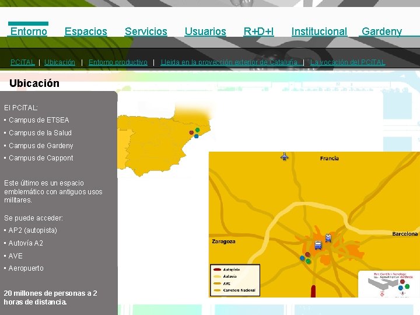
Task: Click the Francia map label
Action: click(x=330, y=158)
